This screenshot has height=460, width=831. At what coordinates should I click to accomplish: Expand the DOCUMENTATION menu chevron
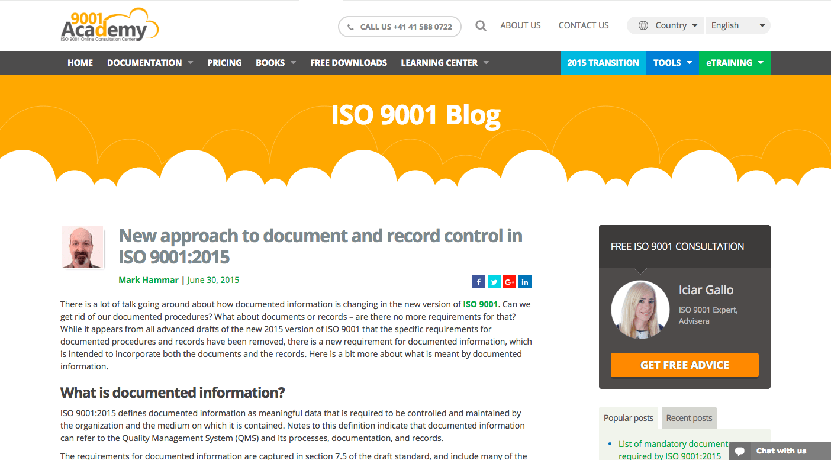coord(190,62)
